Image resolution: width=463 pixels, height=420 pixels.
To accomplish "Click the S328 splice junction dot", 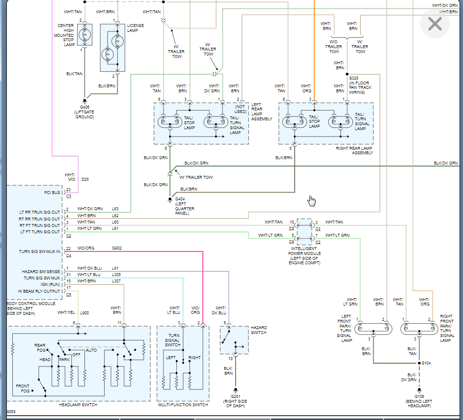I will point(347,74).
